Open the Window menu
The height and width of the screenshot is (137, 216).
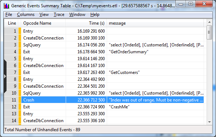coord(77,14)
